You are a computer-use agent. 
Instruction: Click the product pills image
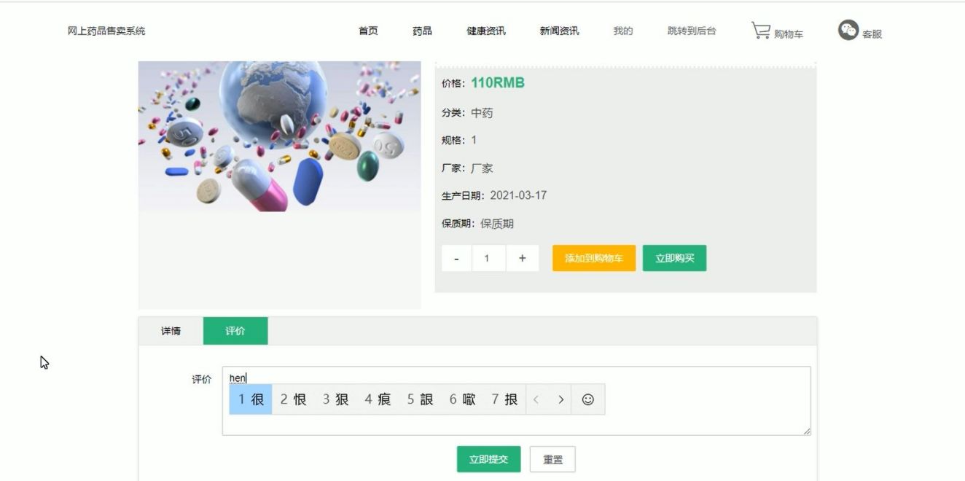(x=279, y=136)
